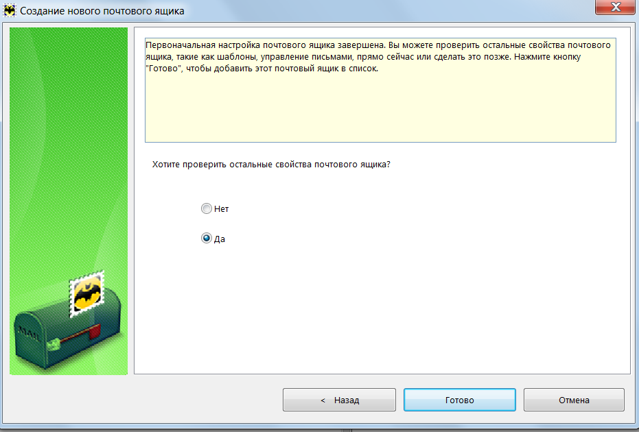639x432 pixels.
Task: Click the red flag on the mailbox
Action: click(94, 332)
